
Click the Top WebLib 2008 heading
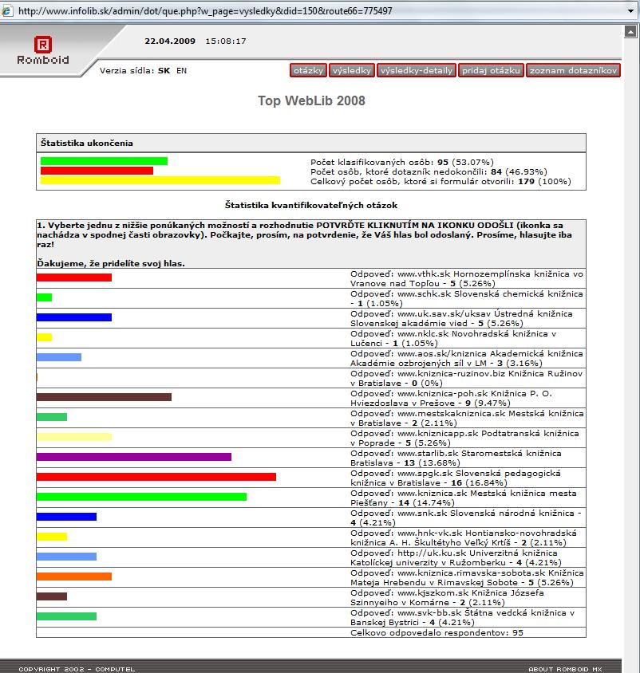[x=311, y=100]
